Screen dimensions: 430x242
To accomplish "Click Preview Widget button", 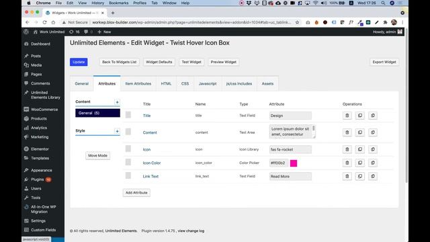I will pos(224,62).
